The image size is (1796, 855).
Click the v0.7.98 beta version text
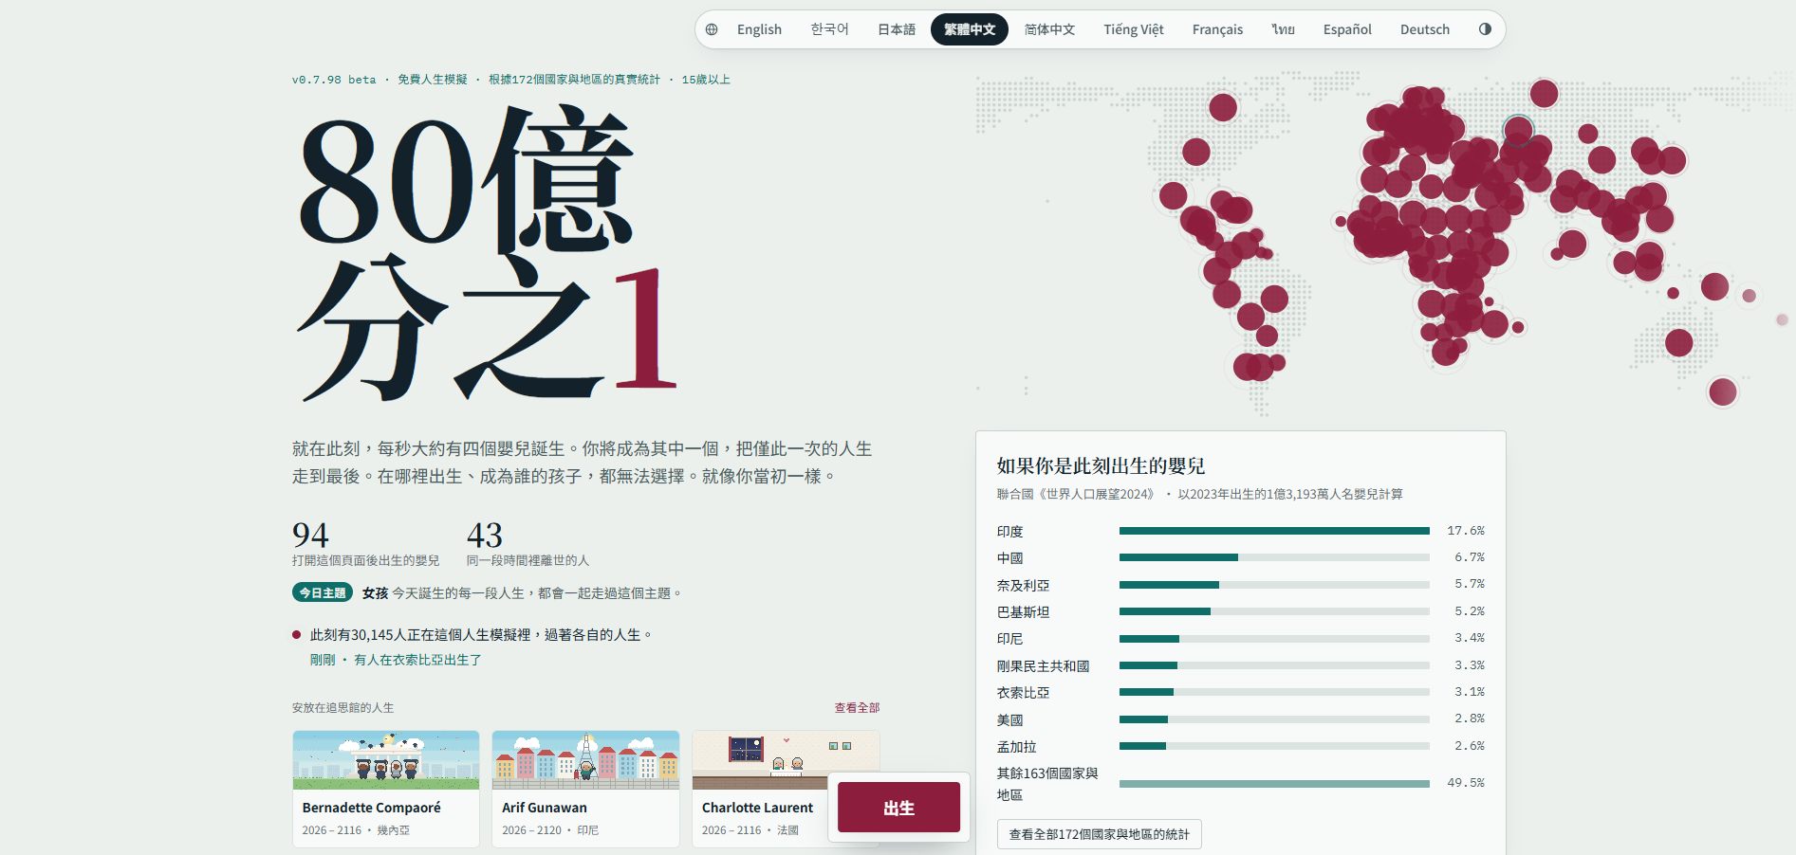[334, 80]
